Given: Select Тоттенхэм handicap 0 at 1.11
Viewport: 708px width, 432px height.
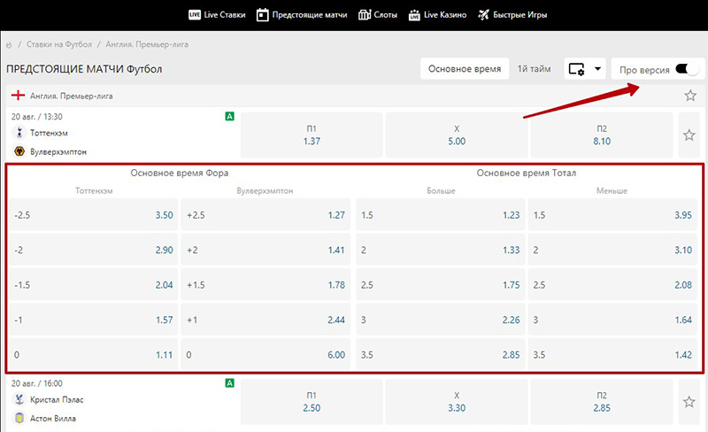Looking at the screenshot, I should (x=94, y=355).
